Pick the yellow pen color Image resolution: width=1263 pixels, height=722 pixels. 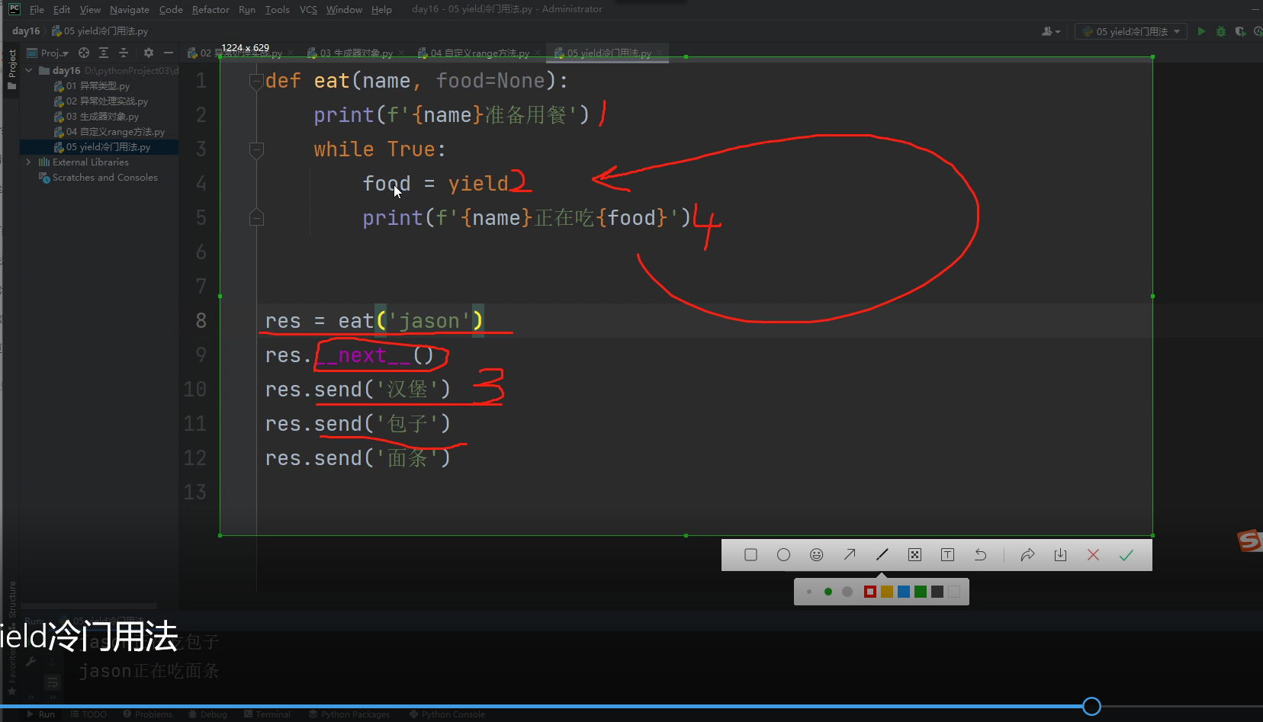click(887, 592)
